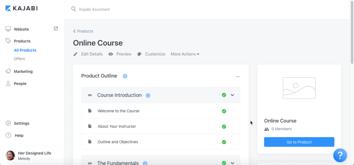Click the About Your Instructor document icon
This screenshot has width=354, height=165.
[90, 126]
